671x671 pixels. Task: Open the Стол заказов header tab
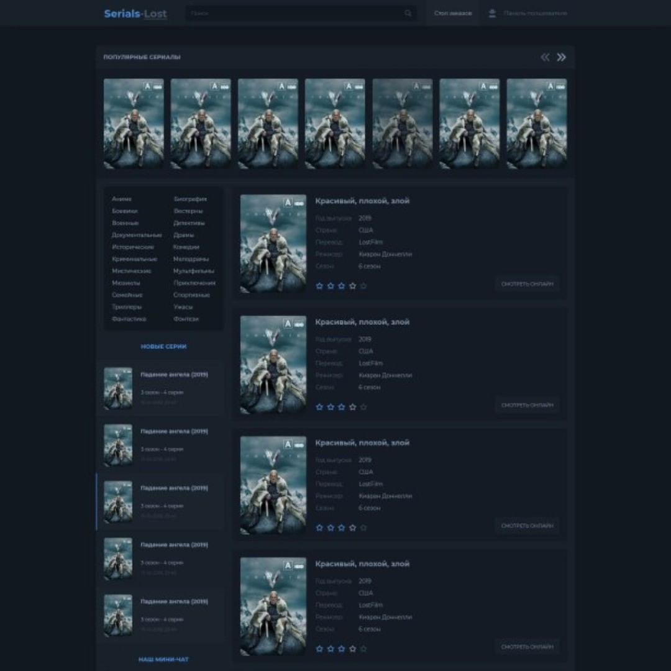point(453,13)
